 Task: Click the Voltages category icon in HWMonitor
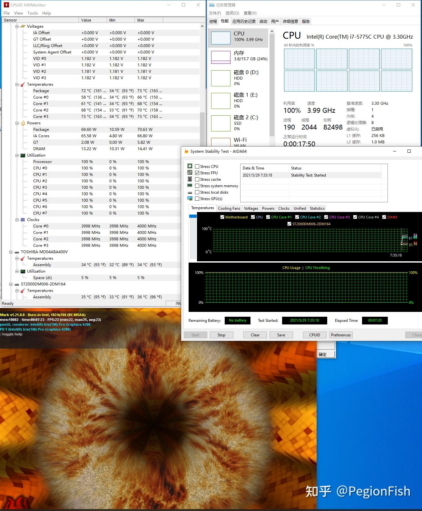pyautogui.click(x=23, y=26)
